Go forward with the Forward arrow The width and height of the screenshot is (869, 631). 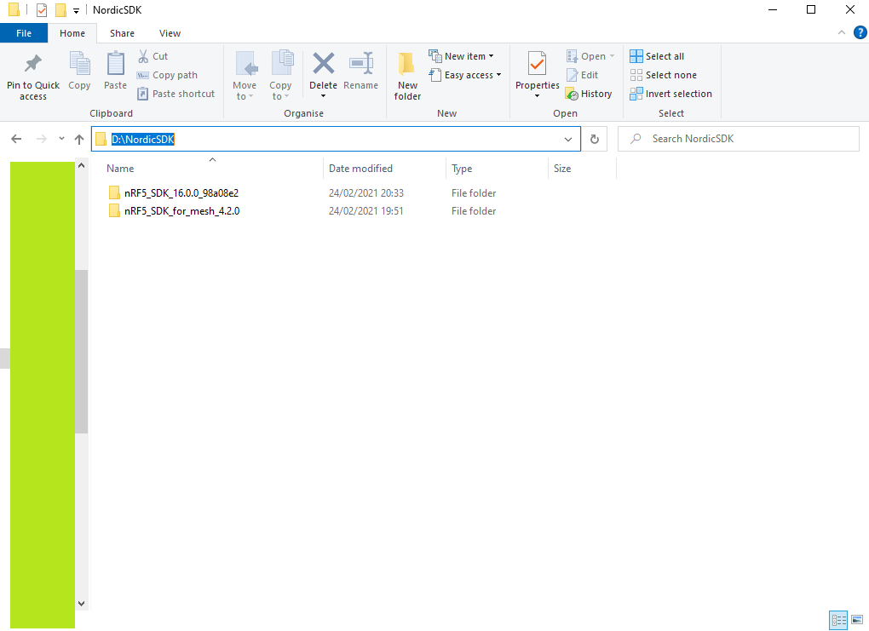[42, 139]
